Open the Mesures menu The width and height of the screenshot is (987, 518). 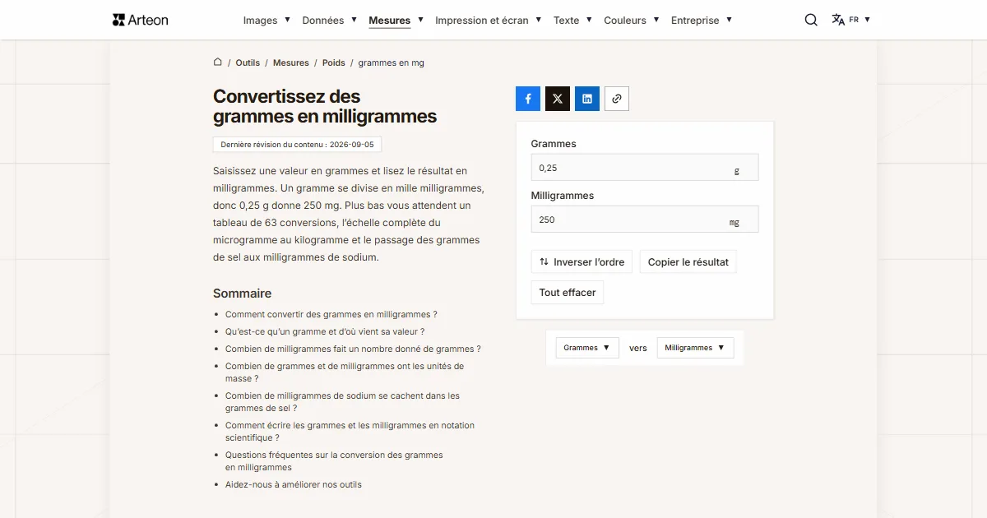click(396, 21)
